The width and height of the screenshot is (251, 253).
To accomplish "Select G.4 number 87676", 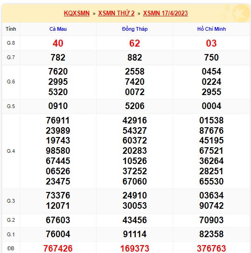I will 211,130.
